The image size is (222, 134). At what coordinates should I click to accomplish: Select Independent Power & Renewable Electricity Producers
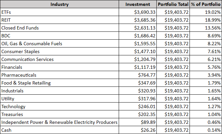click(59, 122)
